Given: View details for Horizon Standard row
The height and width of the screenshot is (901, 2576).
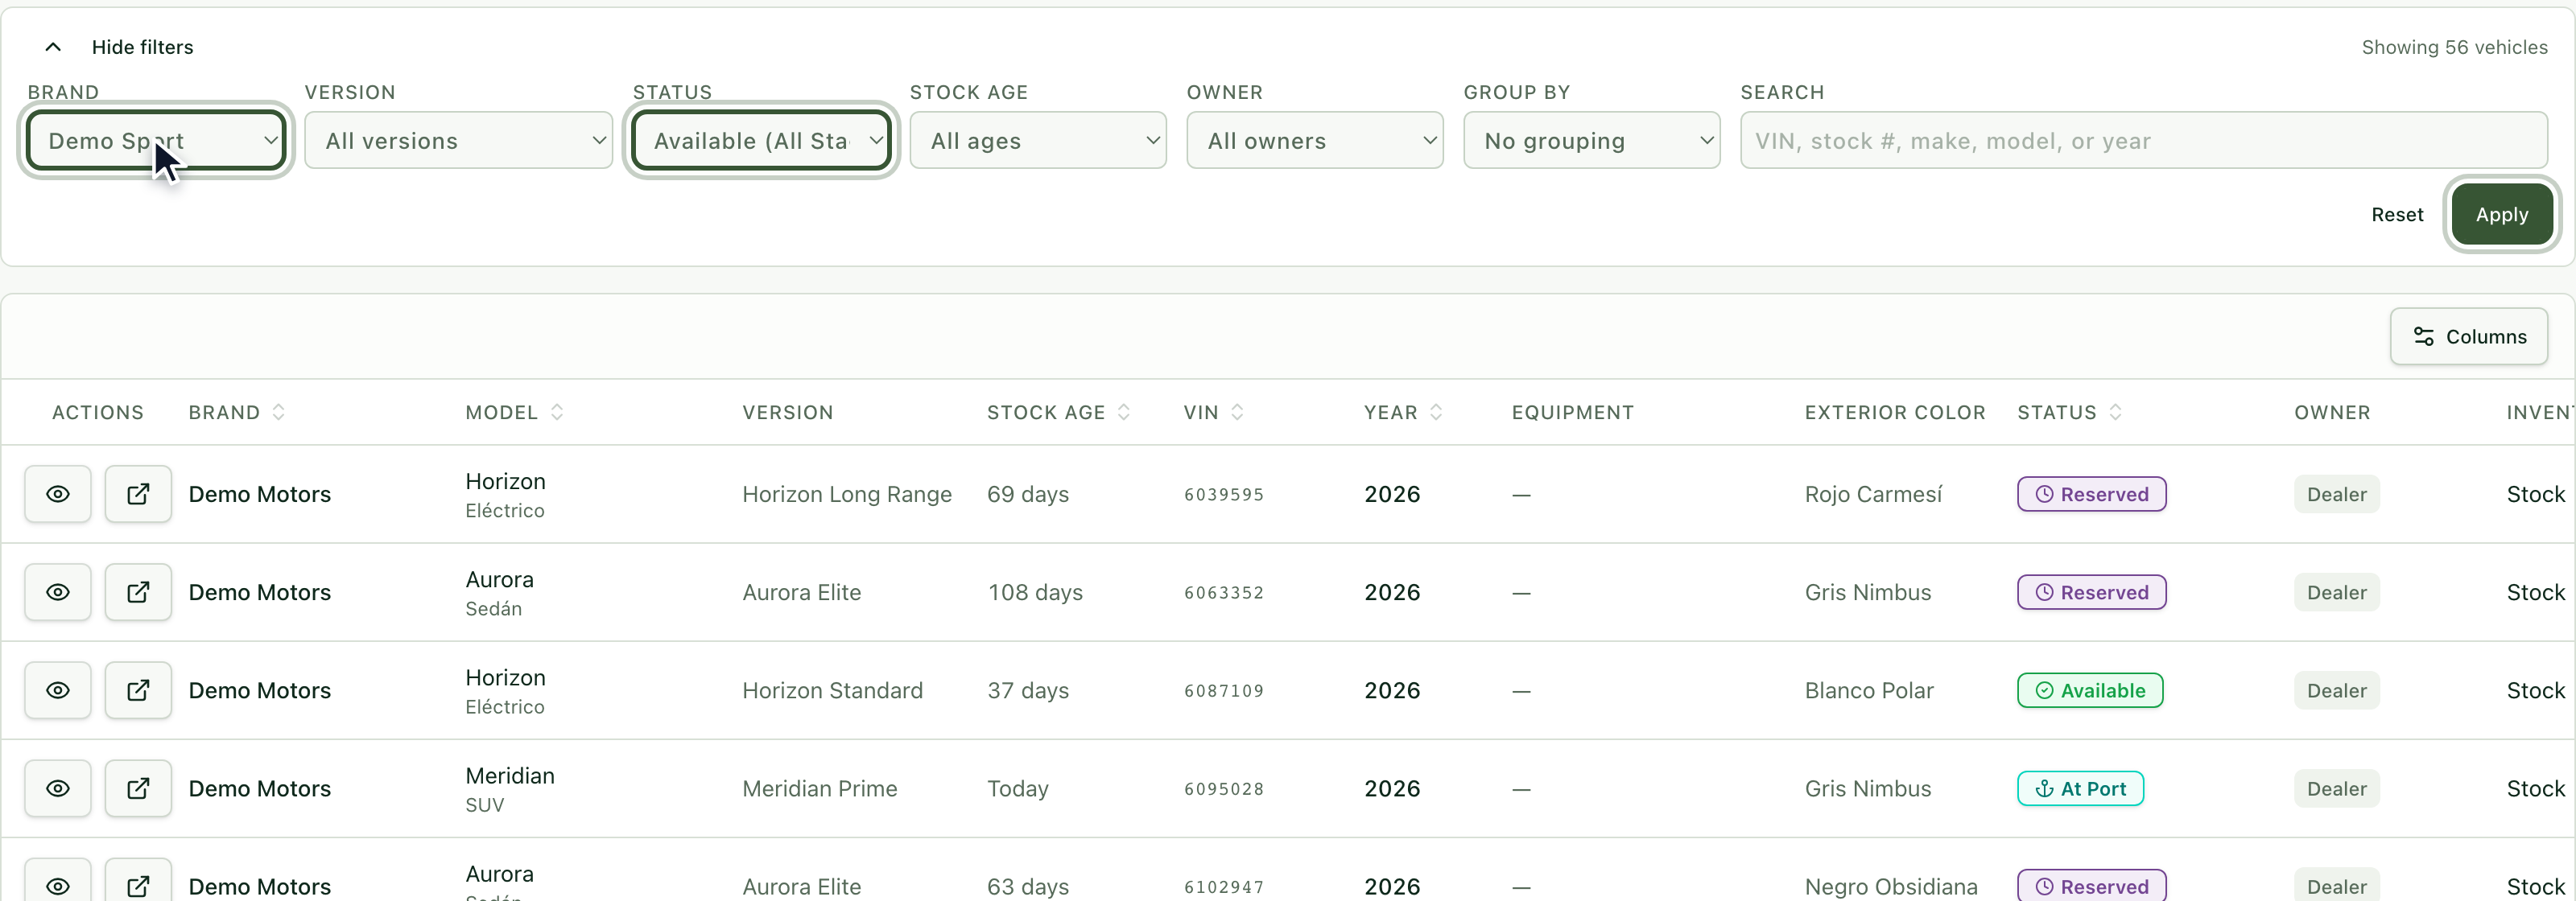Looking at the screenshot, I should click(58, 690).
